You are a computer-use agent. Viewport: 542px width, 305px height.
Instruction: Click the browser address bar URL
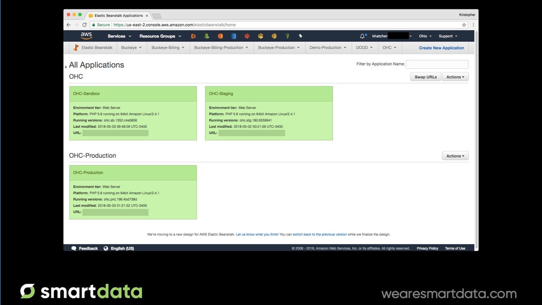[175, 25]
